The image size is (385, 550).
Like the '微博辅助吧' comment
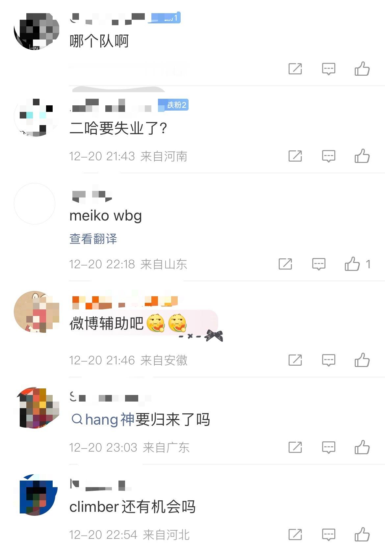pos(362,360)
